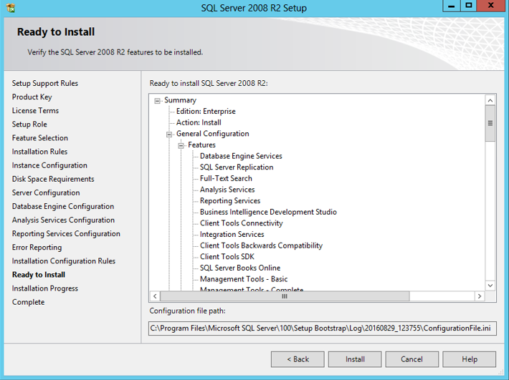Select the Analysis Services Configuration step
The height and width of the screenshot is (380, 509).
pos(63,220)
